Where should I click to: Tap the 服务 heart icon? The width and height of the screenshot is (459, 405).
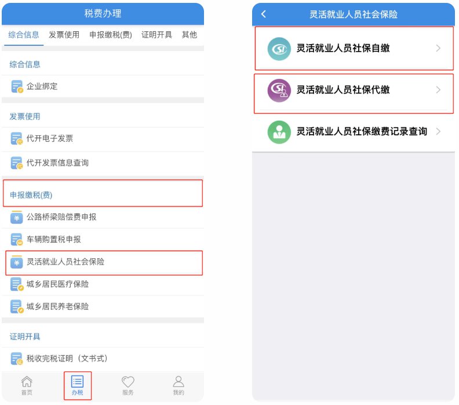128,382
